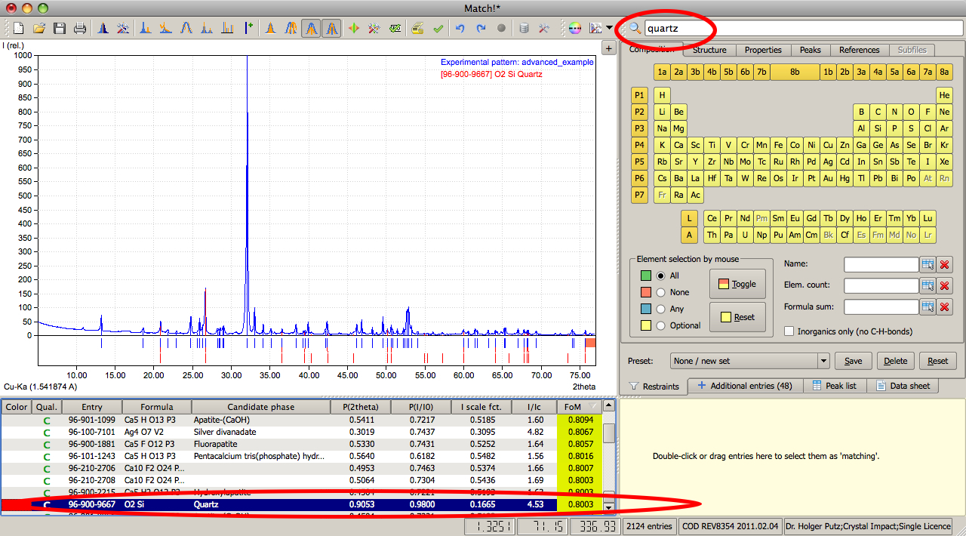
Task: Click the color wheel toolbar icon
Action: coord(575,29)
